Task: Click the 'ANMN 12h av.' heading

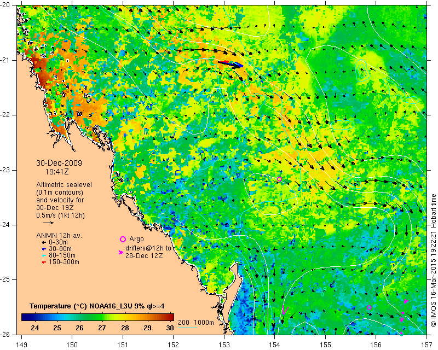Action: pos(59,236)
